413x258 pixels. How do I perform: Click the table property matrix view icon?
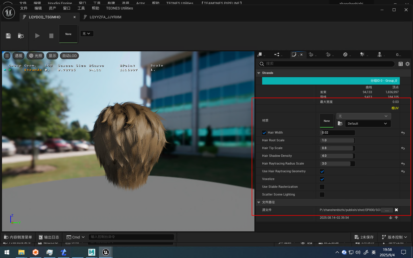401,64
